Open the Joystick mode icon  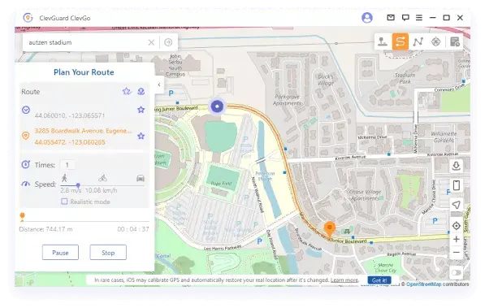click(x=435, y=41)
